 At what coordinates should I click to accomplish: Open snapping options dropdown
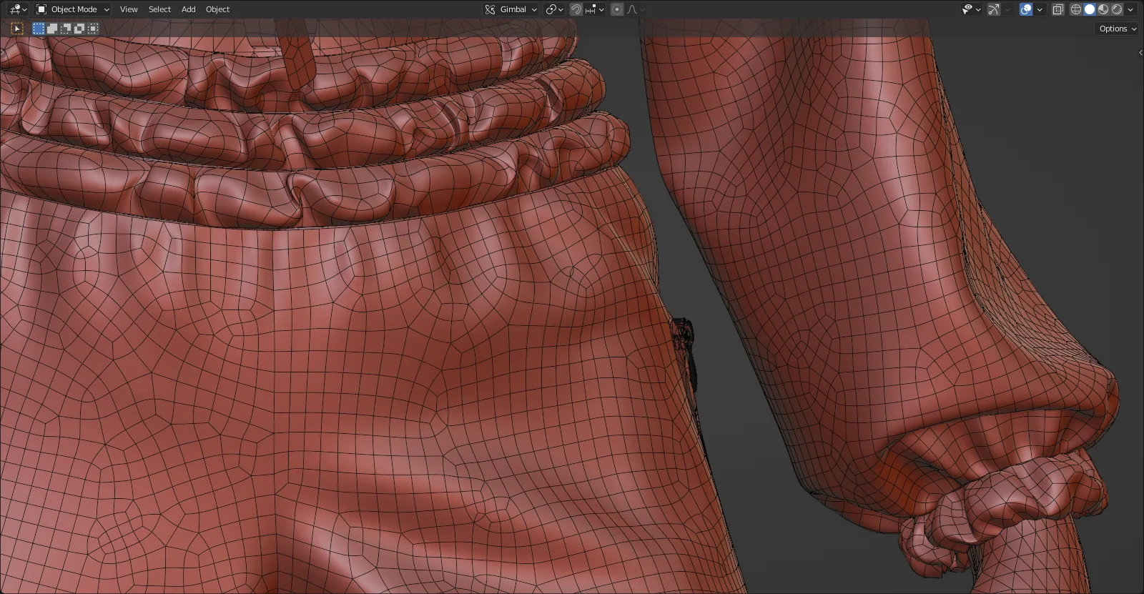[595, 9]
